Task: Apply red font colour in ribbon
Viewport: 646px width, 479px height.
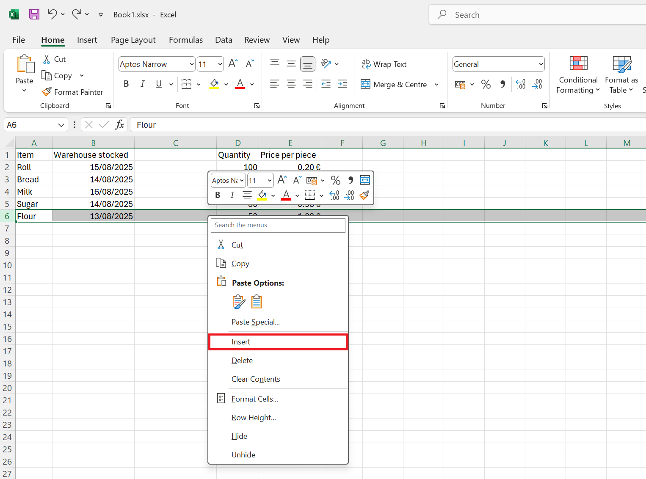Action: (240, 84)
